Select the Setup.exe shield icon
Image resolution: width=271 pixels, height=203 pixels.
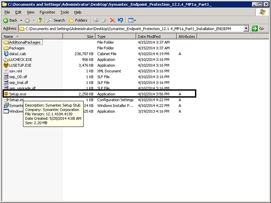pos(6,94)
